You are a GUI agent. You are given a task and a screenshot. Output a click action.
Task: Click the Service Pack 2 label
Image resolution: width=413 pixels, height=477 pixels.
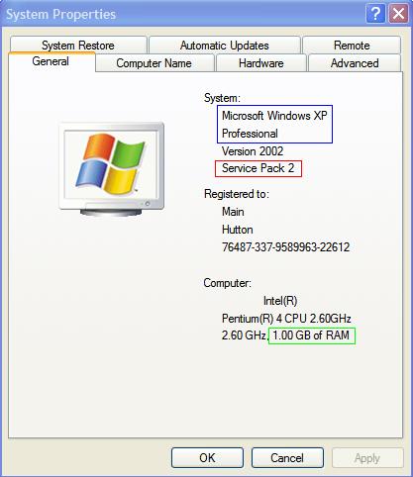pos(258,168)
